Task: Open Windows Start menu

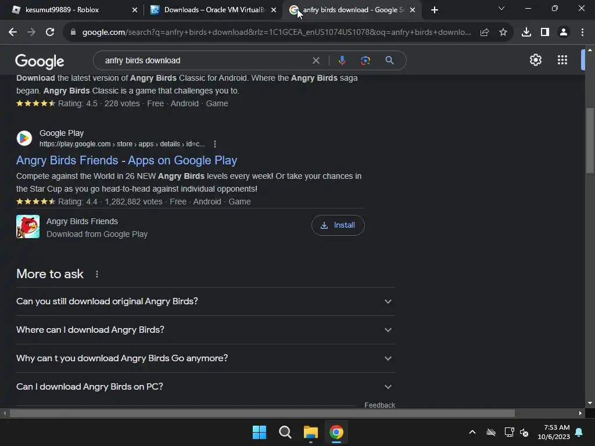Action: pyautogui.click(x=259, y=432)
